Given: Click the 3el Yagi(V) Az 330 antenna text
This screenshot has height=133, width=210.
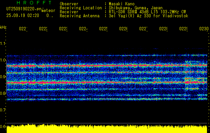Looking at the screenshot, I should [149, 16].
